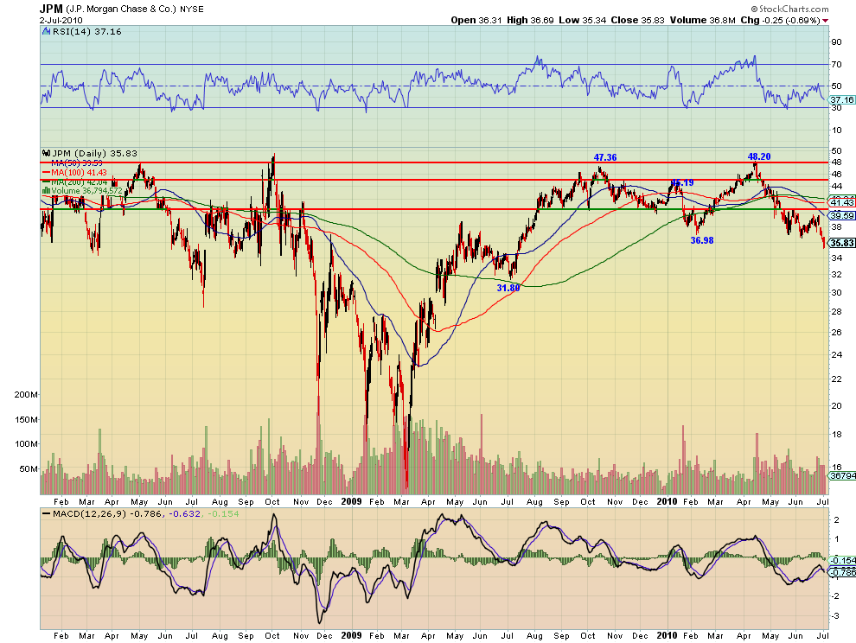The height and width of the screenshot is (643, 856).
Task: Click the 35.83 last-price tag on axis
Action: click(x=842, y=243)
